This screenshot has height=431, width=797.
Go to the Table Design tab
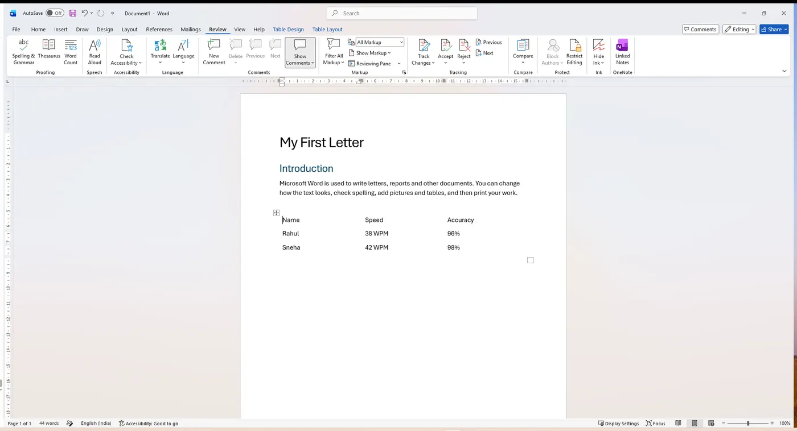[288, 30]
